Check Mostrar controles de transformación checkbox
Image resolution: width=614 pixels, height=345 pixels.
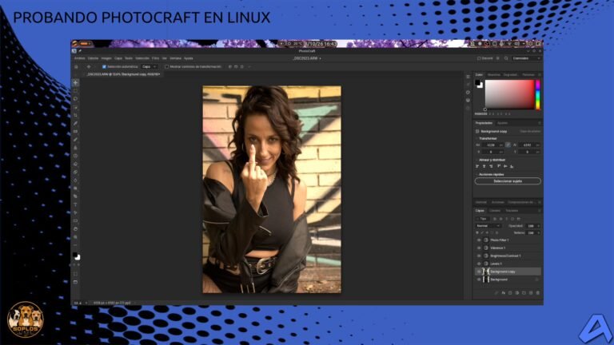[167, 67]
